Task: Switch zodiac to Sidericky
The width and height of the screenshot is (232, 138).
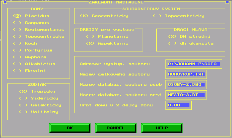Action: tap(39, 98)
